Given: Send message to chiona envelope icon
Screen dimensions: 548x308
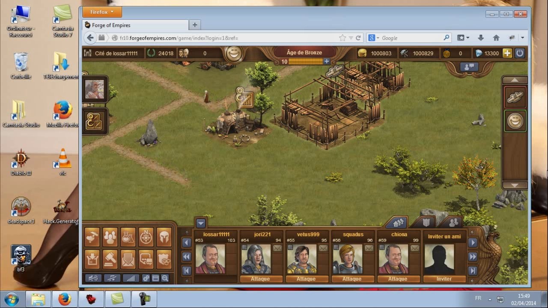Looking at the screenshot, I should 415,248.
